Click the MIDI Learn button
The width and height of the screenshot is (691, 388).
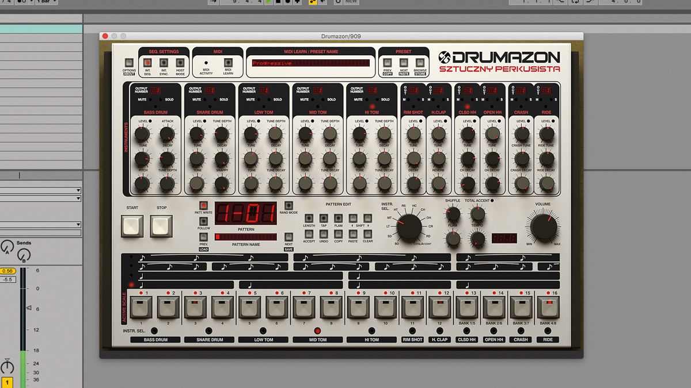[x=227, y=62]
